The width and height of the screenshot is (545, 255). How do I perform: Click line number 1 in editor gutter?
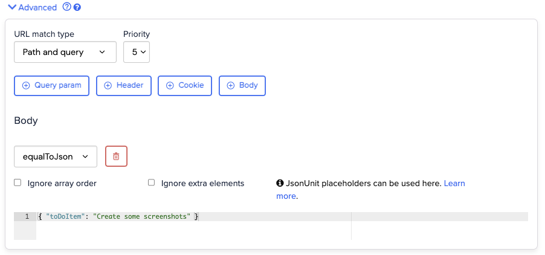pyautogui.click(x=27, y=216)
